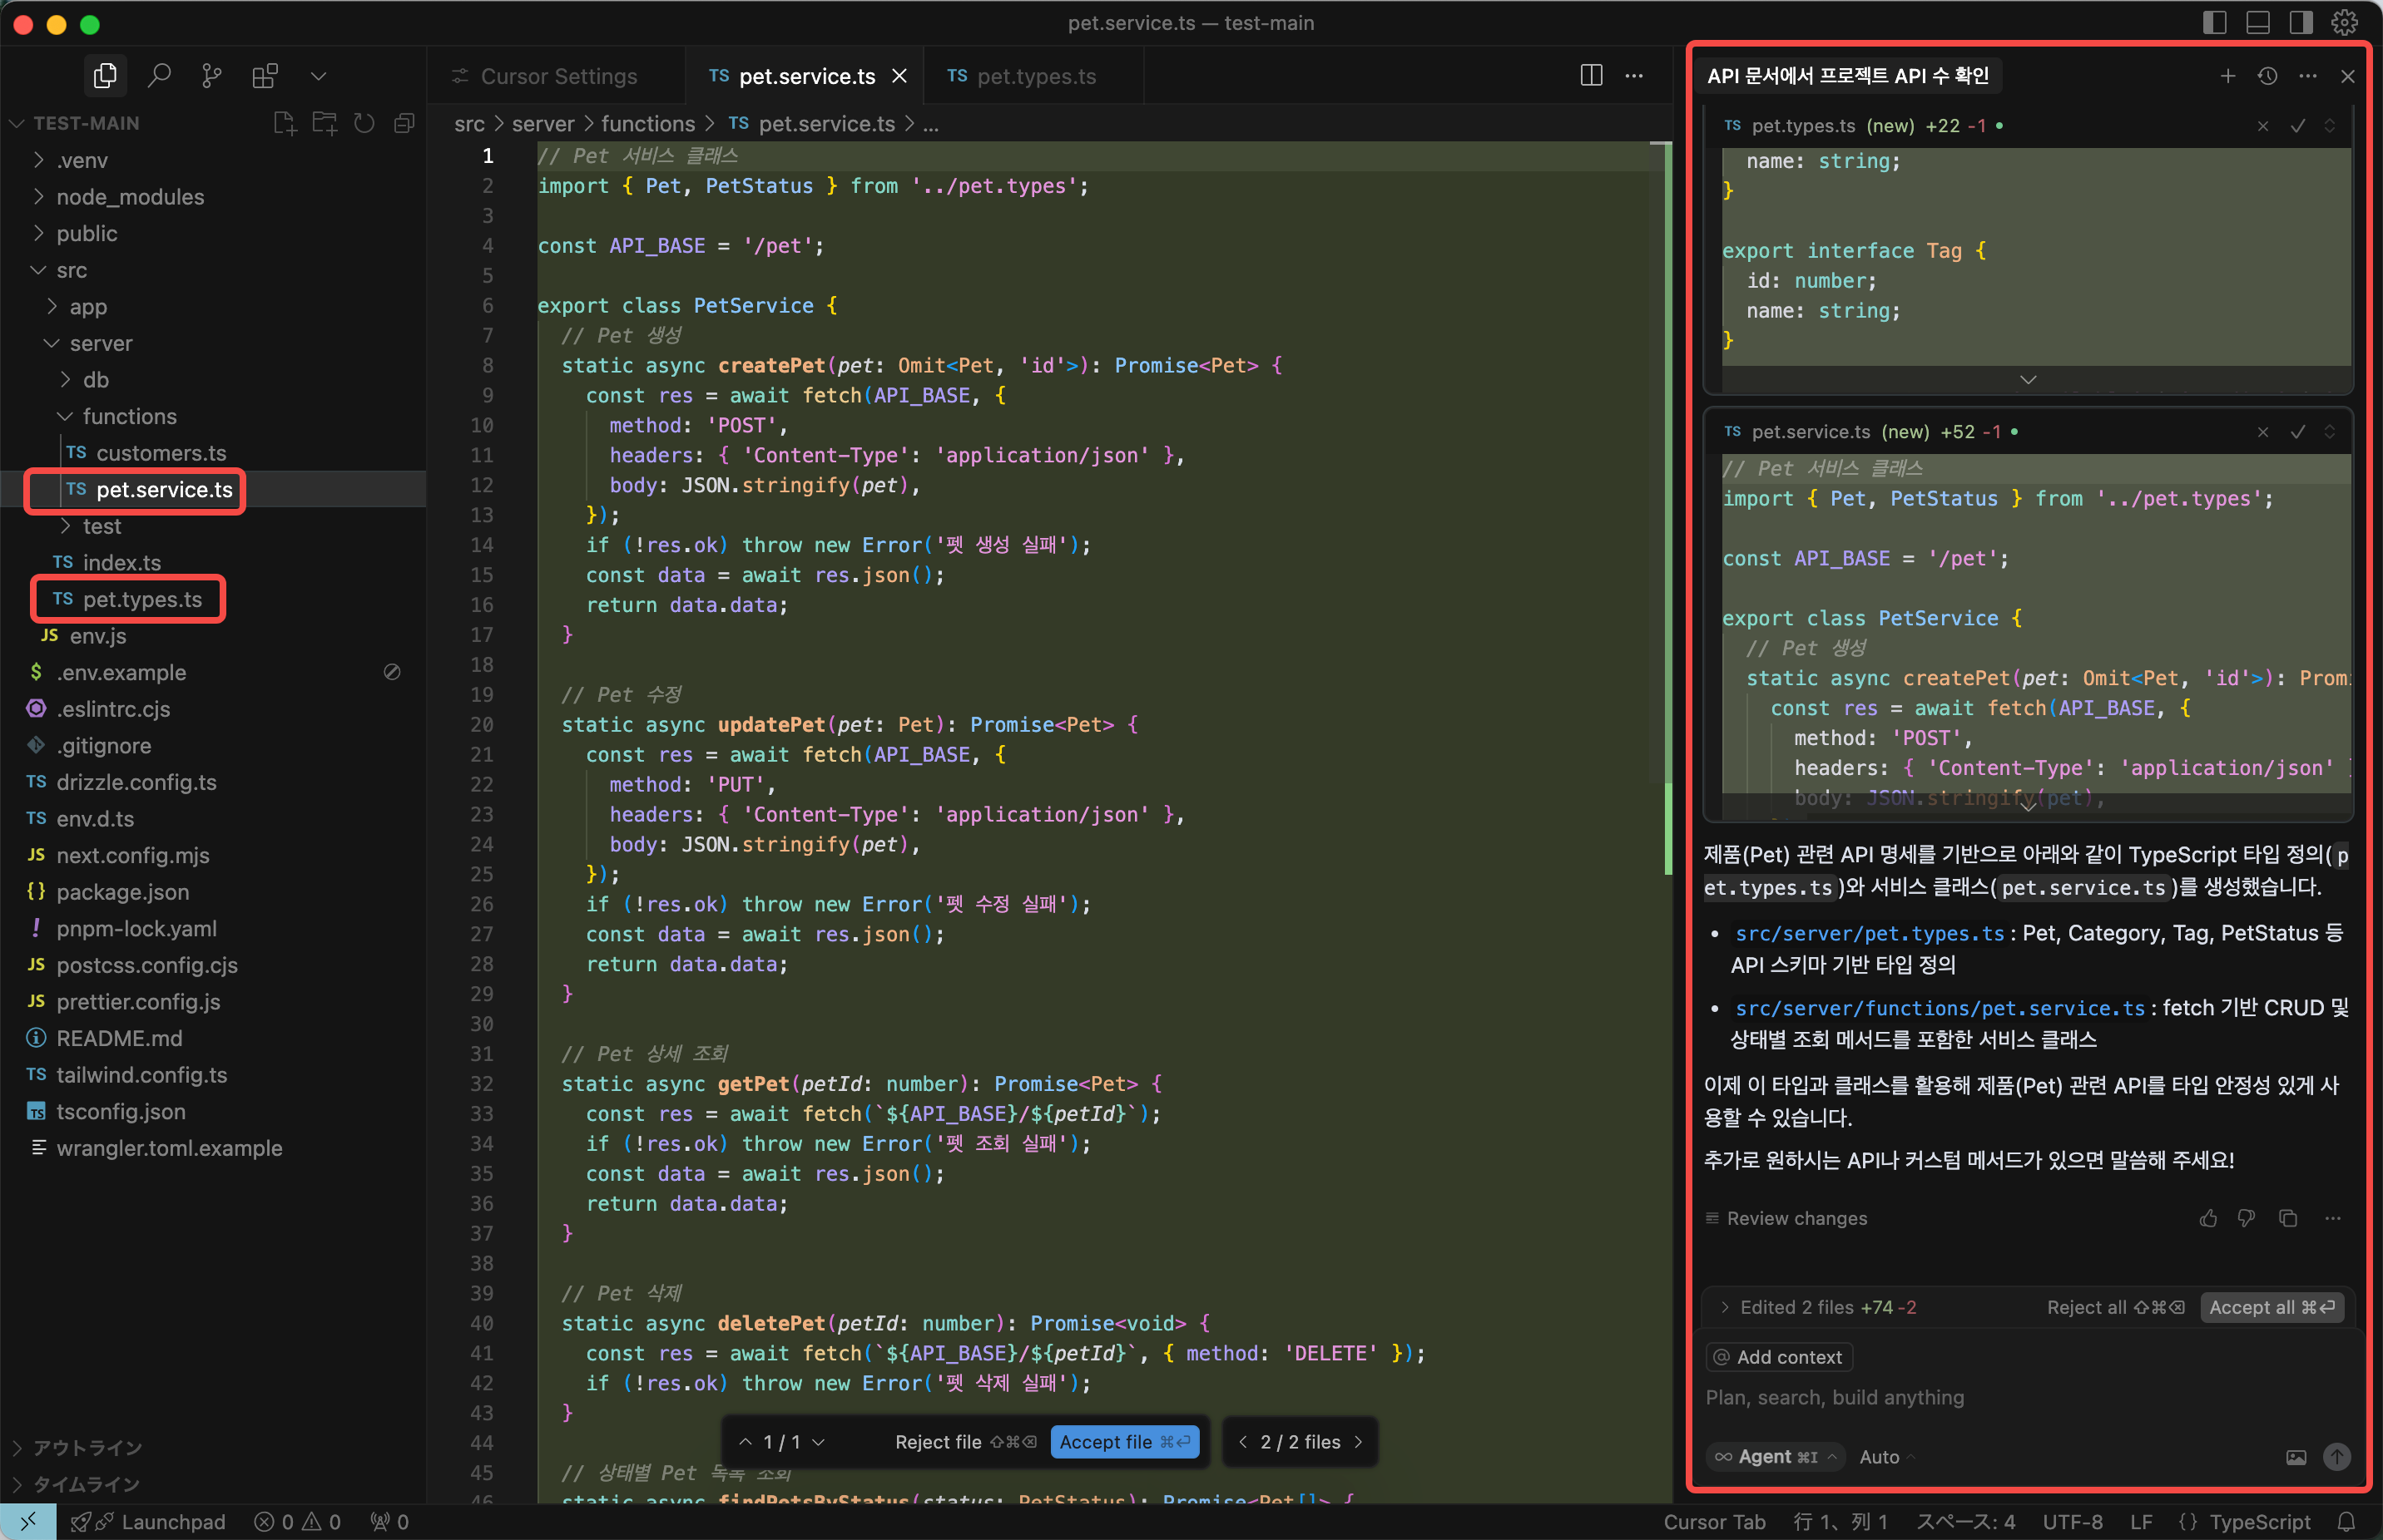The image size is (2383, 1540).
Task: Open the src/server/pet.types.ts link
Action: 1869,933
